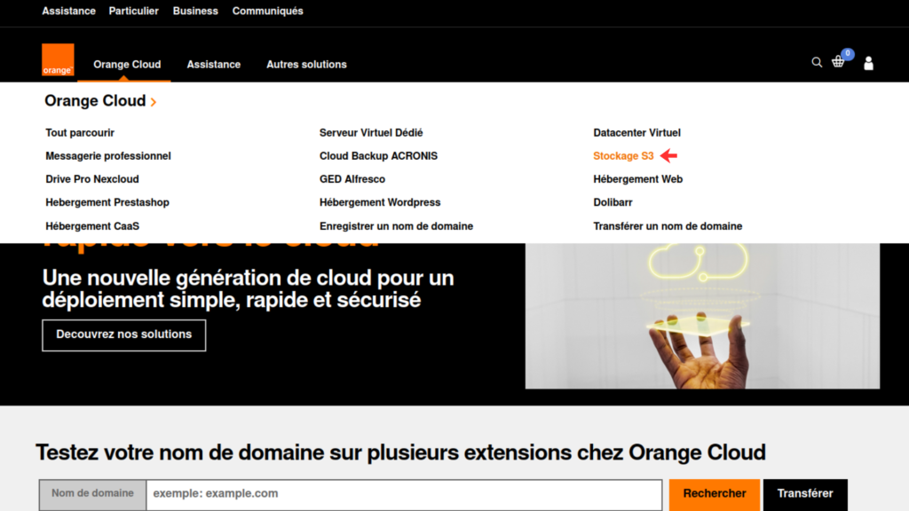The height and width of the screenshot is (511, 909).
Task: Open Communiqués in the top bar
Action: tap(267, 11)
